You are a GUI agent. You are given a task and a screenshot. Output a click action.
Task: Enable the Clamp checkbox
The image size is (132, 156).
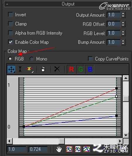pyautogui.click(x=11, y=24)
